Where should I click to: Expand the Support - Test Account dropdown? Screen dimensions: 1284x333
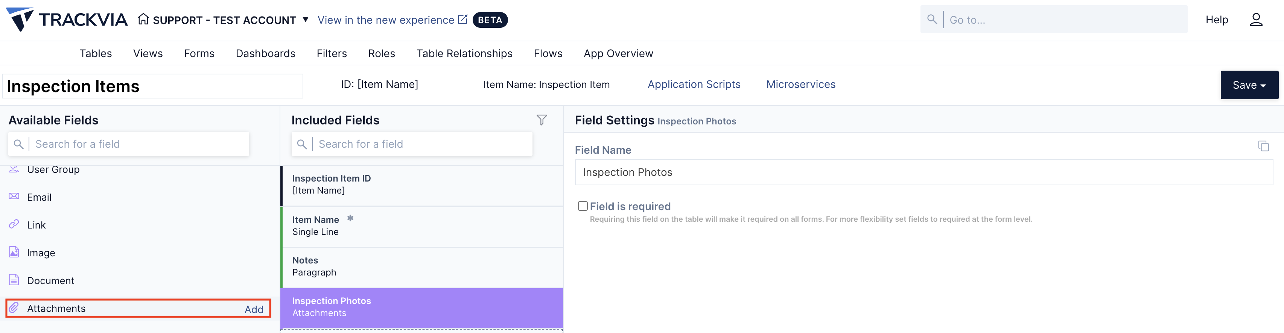pyautogui.click(x=306, y=20)
